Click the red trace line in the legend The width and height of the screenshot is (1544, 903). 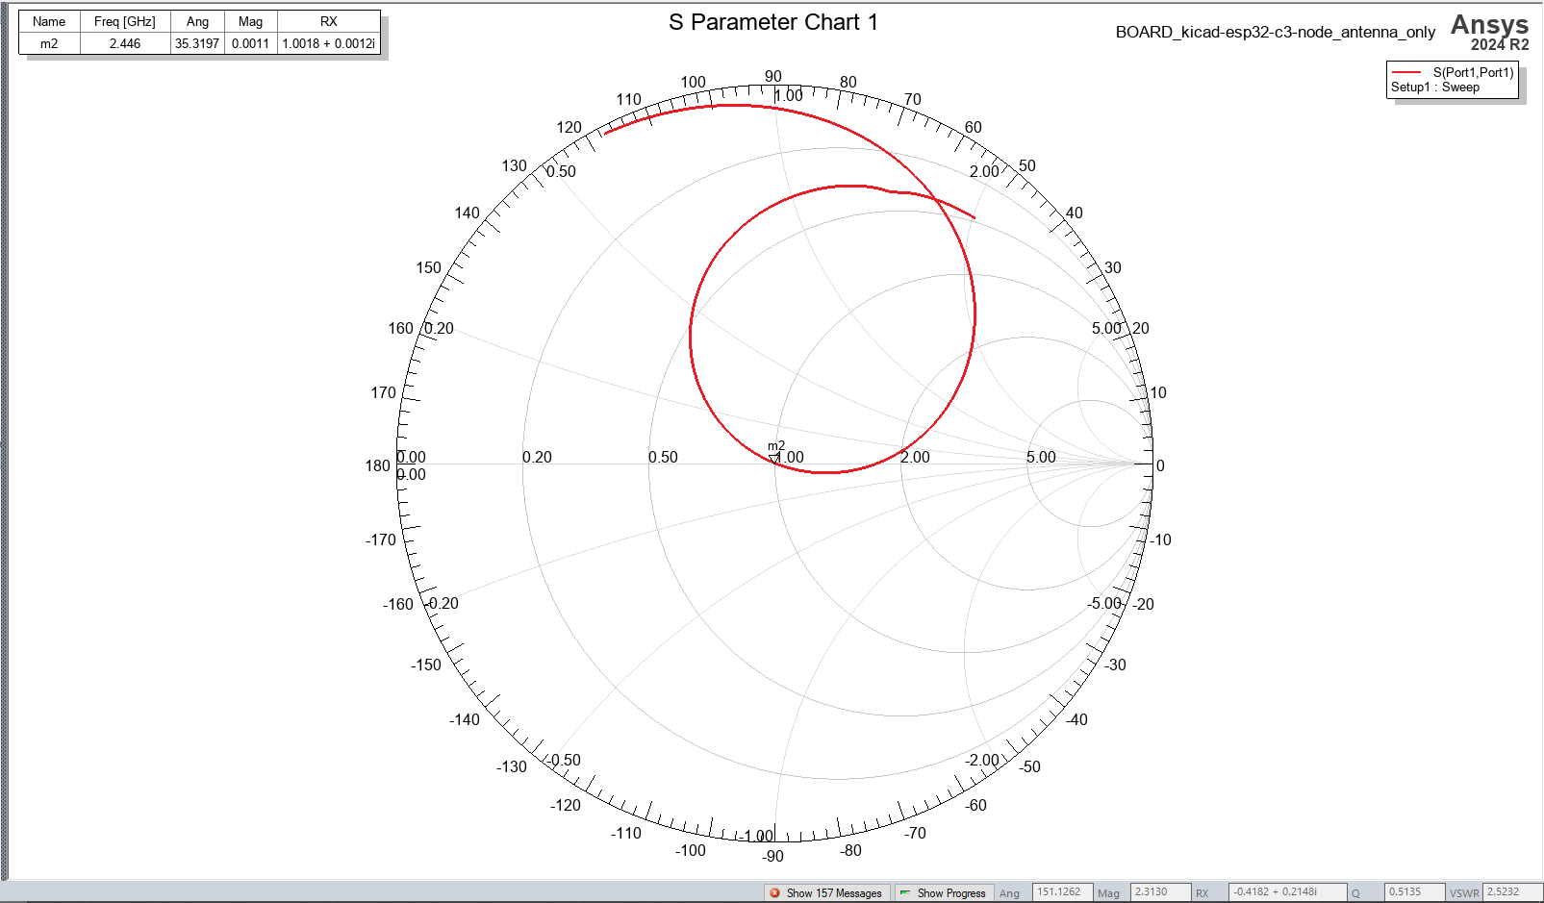(1406, 72)
